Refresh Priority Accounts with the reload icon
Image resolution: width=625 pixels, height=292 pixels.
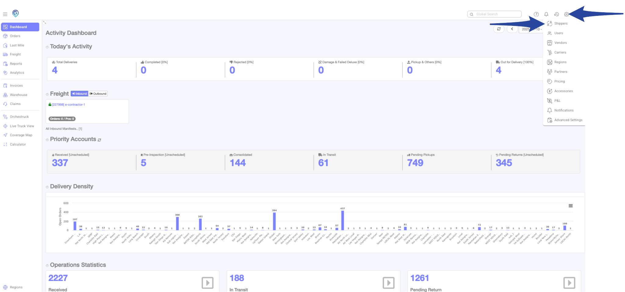[x=99, y=140]
